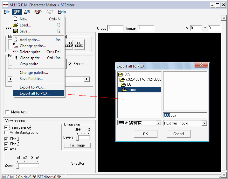This screenshot has width=228, height=179.
Task: Select the nimai folder row
Action: (x=140, y=90)
